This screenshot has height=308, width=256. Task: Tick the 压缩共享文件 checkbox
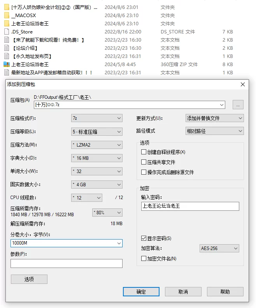tap(144, 162)
